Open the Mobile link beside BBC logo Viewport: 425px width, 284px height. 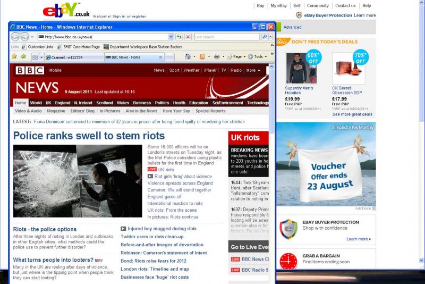pos(55,70)
